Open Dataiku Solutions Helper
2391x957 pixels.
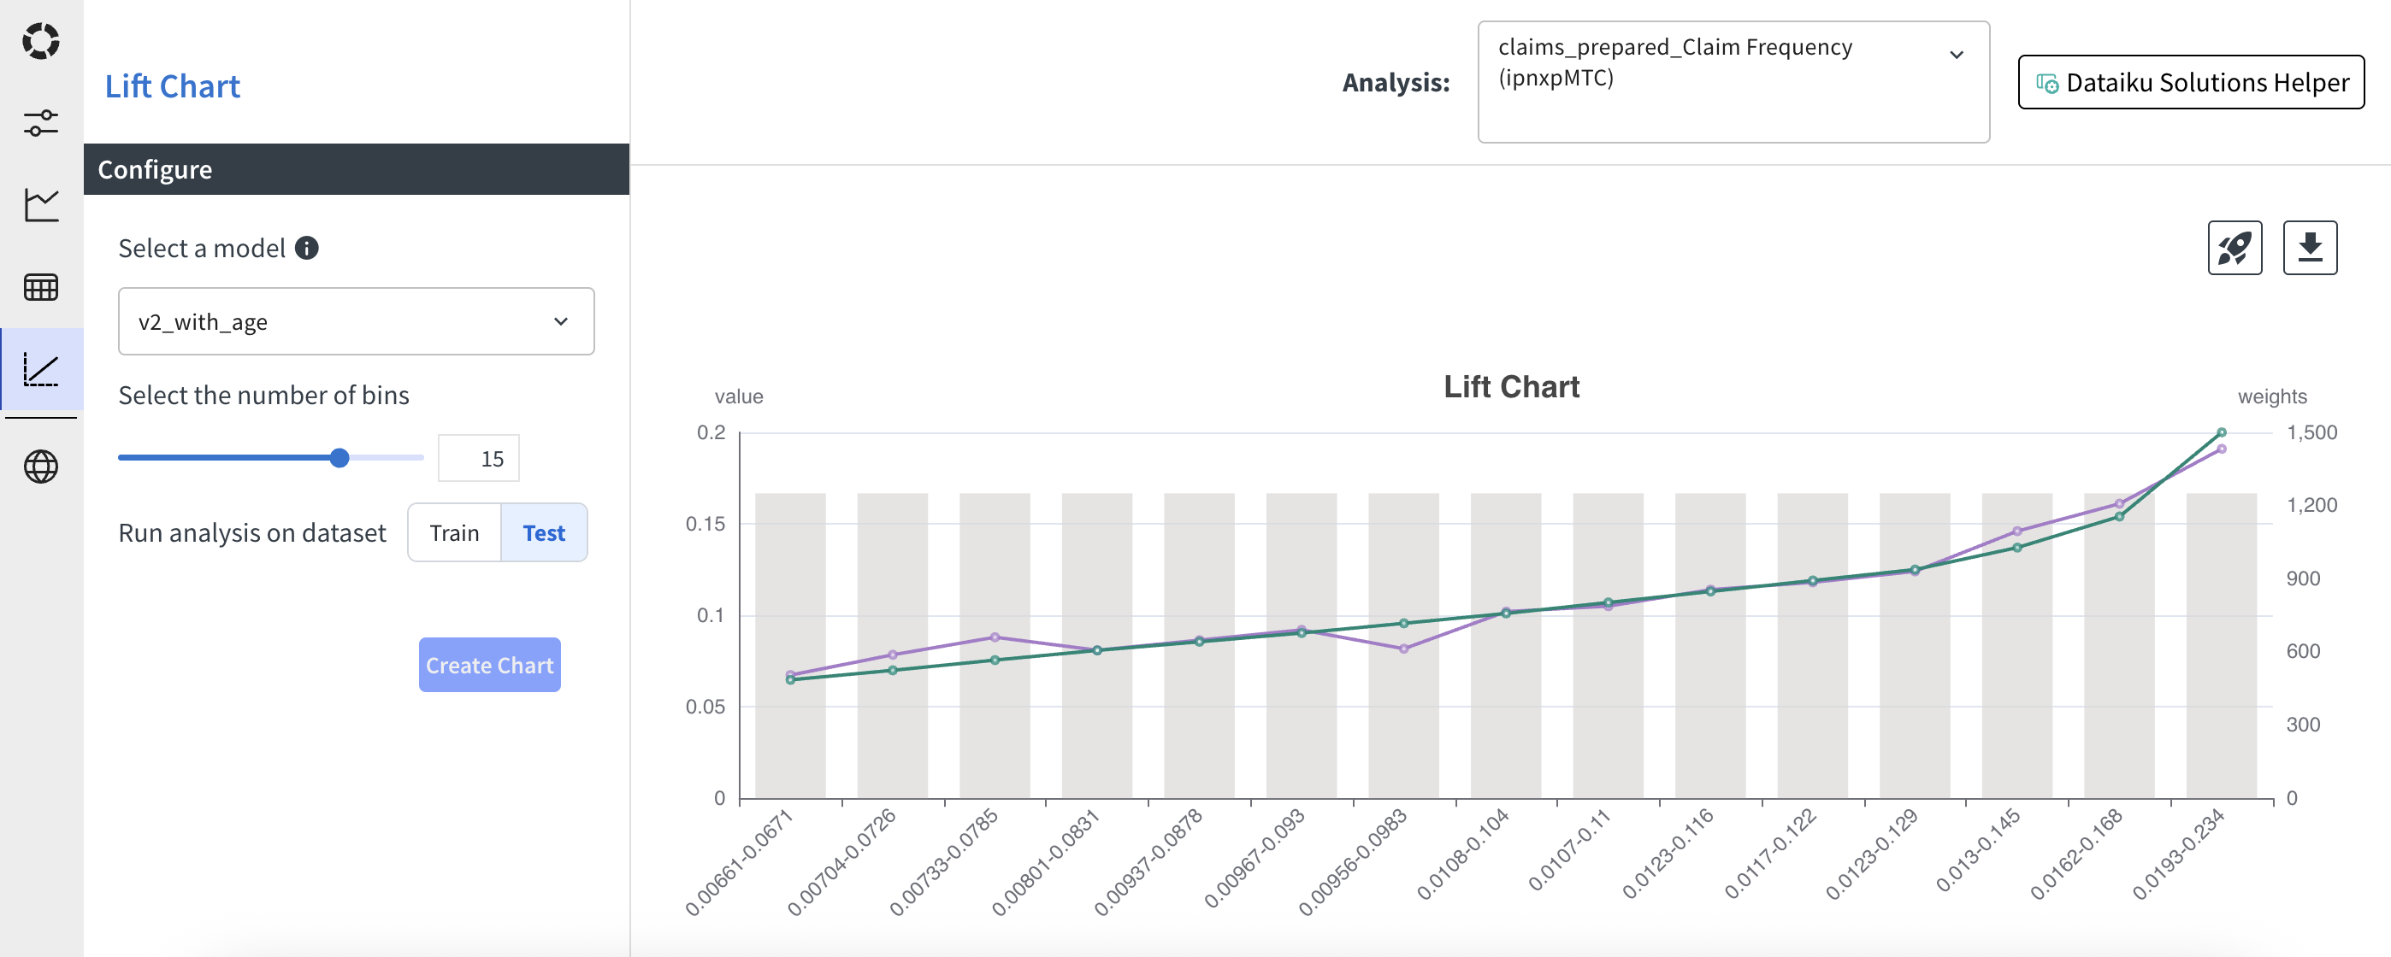pos(2192,82)
